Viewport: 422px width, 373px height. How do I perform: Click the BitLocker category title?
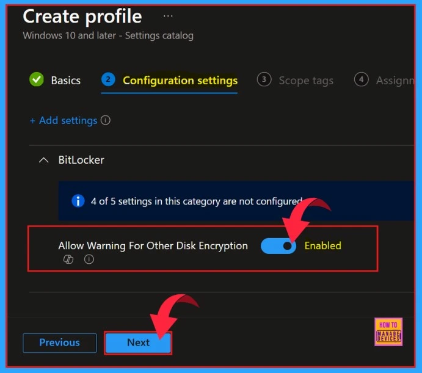pos(81,160)
